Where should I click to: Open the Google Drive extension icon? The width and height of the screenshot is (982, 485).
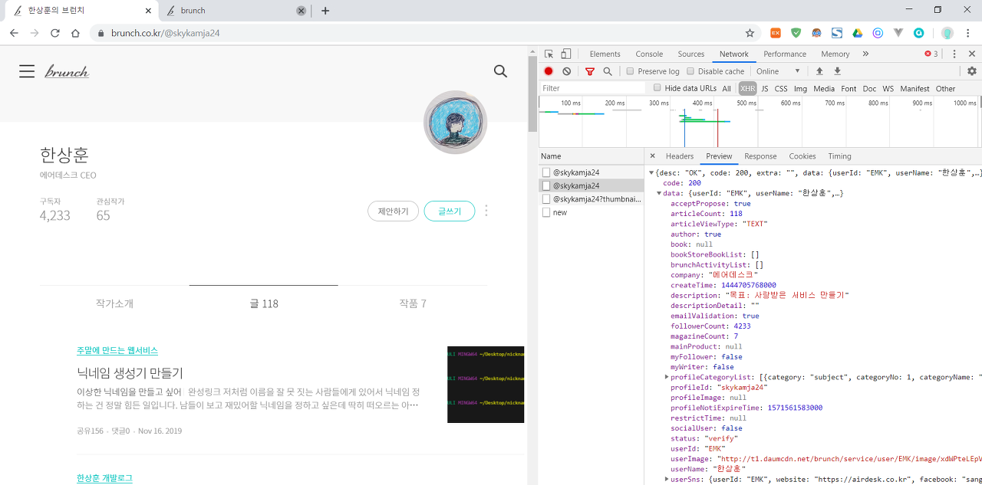tap(858, 33)
